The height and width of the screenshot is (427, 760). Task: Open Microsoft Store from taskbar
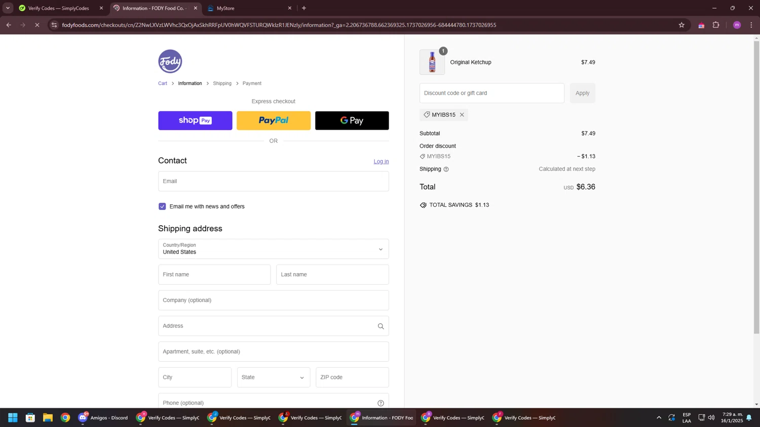(x=30, y=418)
